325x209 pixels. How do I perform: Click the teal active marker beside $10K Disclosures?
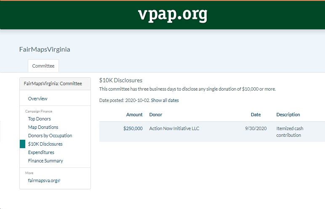(22, 144)
